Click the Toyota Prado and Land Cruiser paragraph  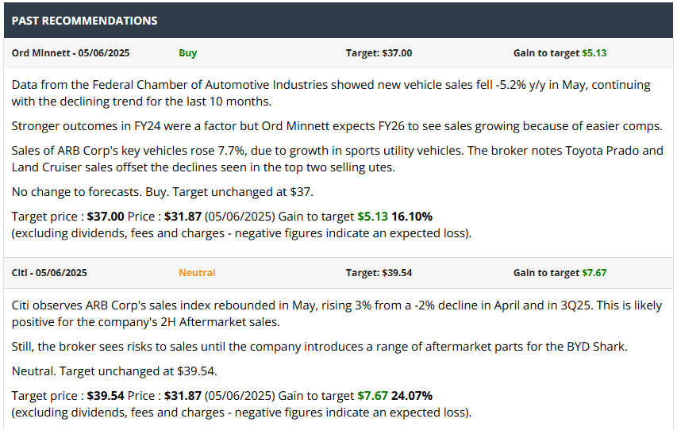click(337, 159)
